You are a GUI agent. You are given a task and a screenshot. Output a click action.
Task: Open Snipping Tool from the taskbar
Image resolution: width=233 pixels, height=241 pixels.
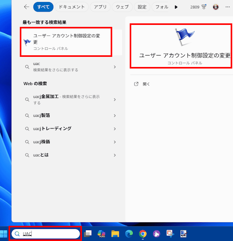tap(170, 234)
